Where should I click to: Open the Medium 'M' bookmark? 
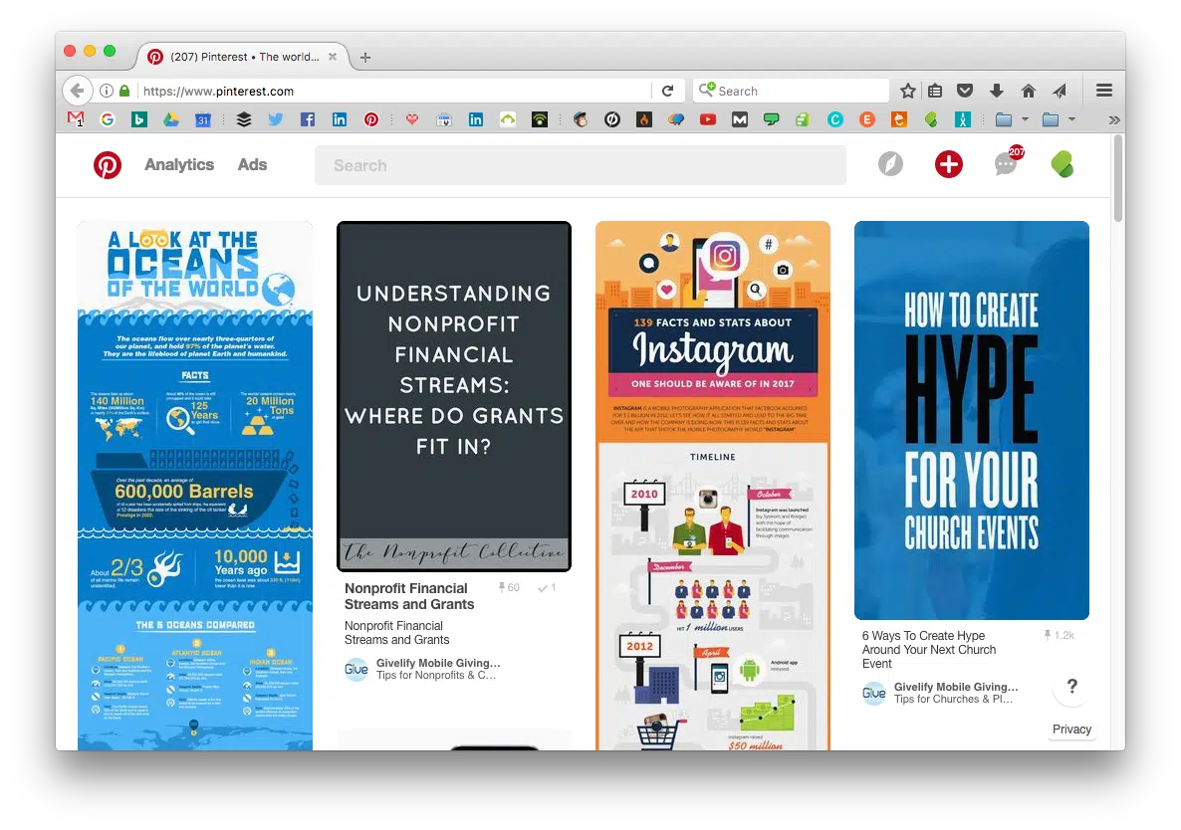point(740,118)
